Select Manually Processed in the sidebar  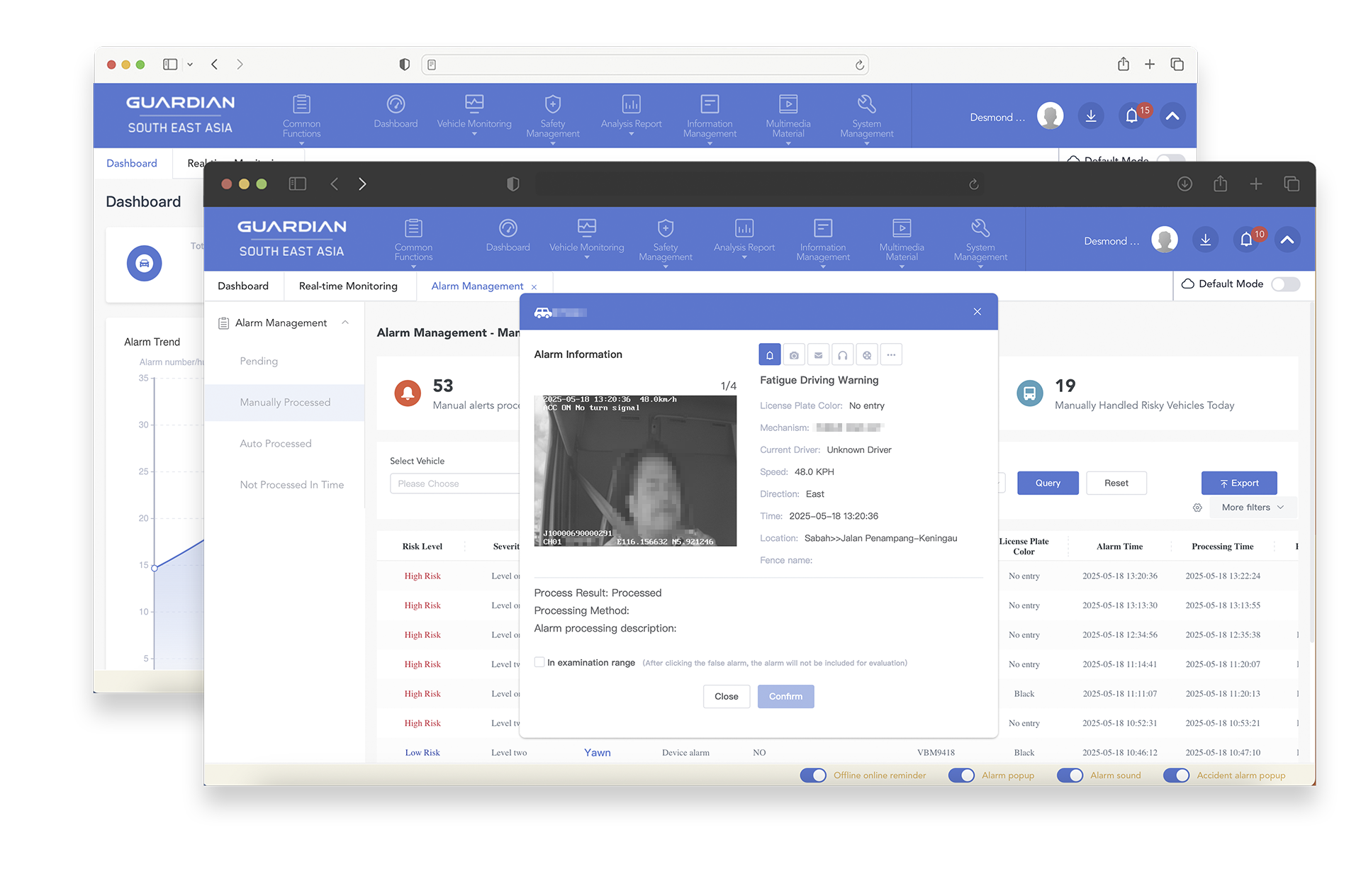point(284,403)
